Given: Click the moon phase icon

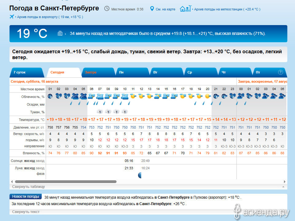Looking at the screenshot, I should point(140,175).
